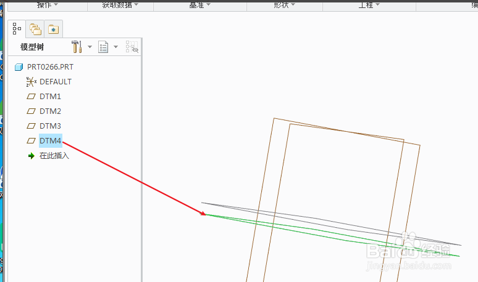The width and height of the screenshot is (478, 282).
Task: Open the model tree Show list icon
Action: (103, 47)
